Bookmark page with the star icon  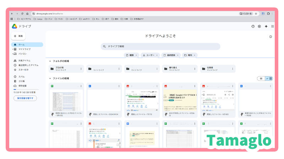tap(256, 13)
